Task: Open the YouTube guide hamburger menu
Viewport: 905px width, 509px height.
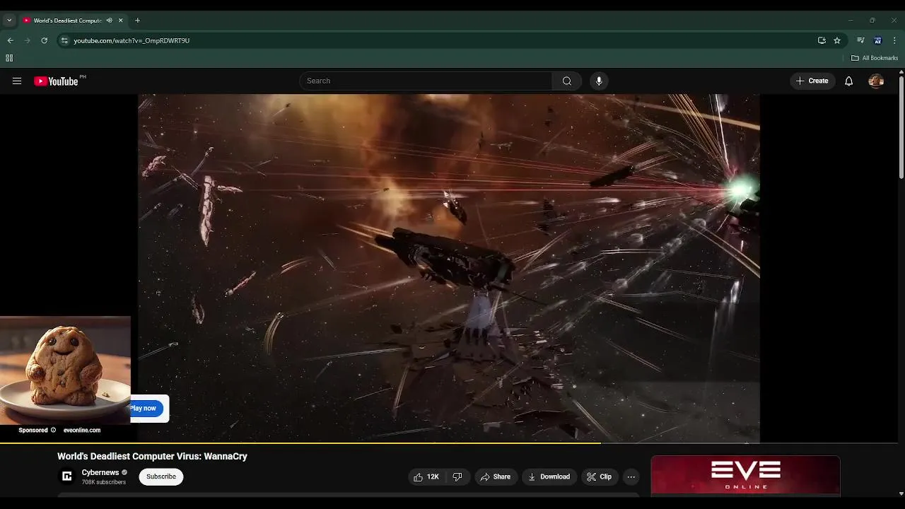Action: tap(17, 81)
